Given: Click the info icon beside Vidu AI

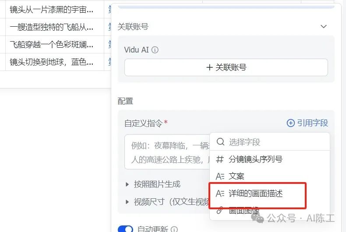Looking at the screenshot, I should click(x=155, y=50).
